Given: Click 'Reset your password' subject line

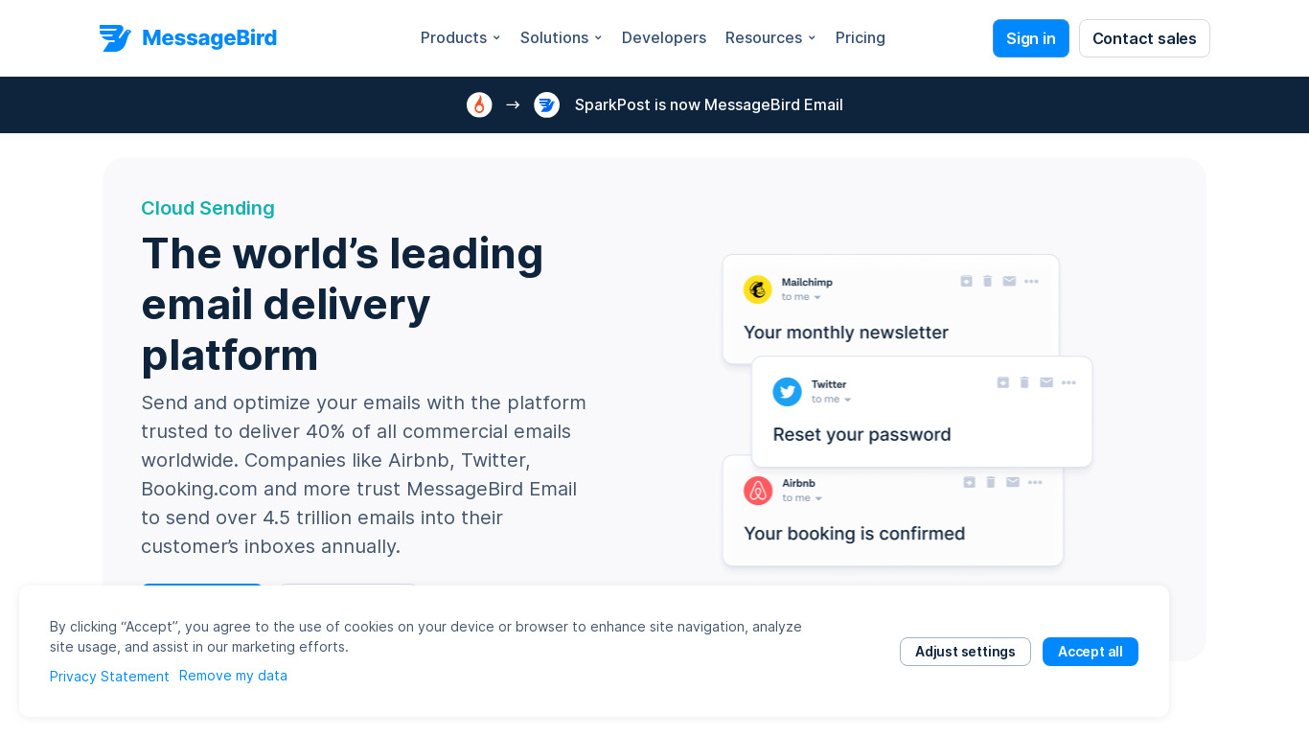Looking at the screenshot, I should click(861, 434).
